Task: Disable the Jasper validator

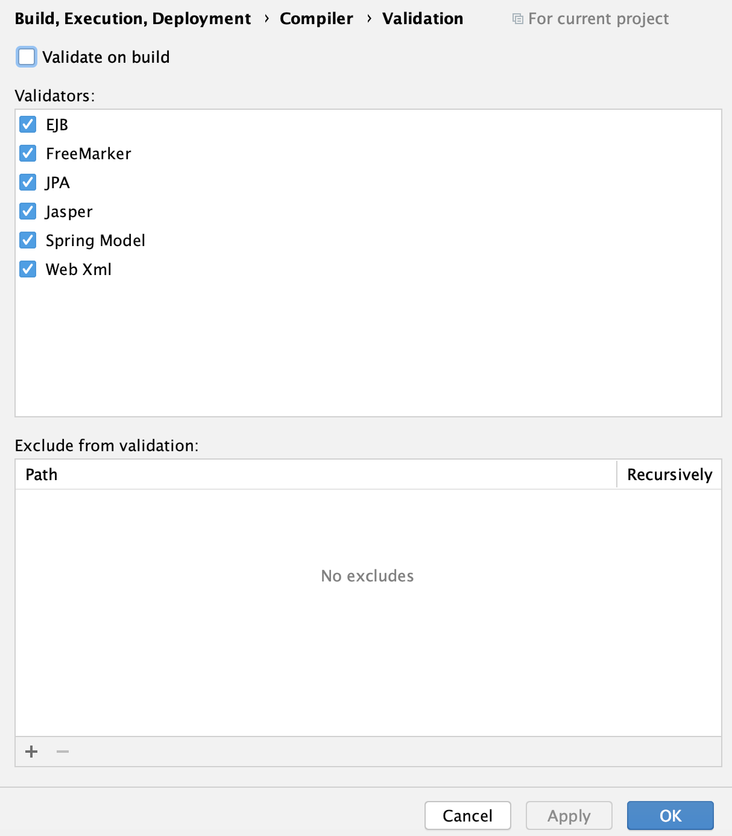Action: 27,211
